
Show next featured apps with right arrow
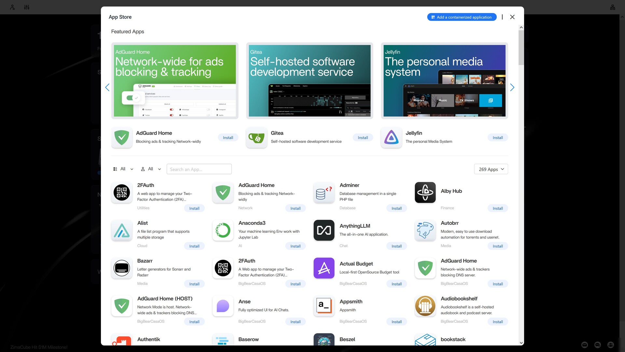pyautogui.click(x=512, y=87)
